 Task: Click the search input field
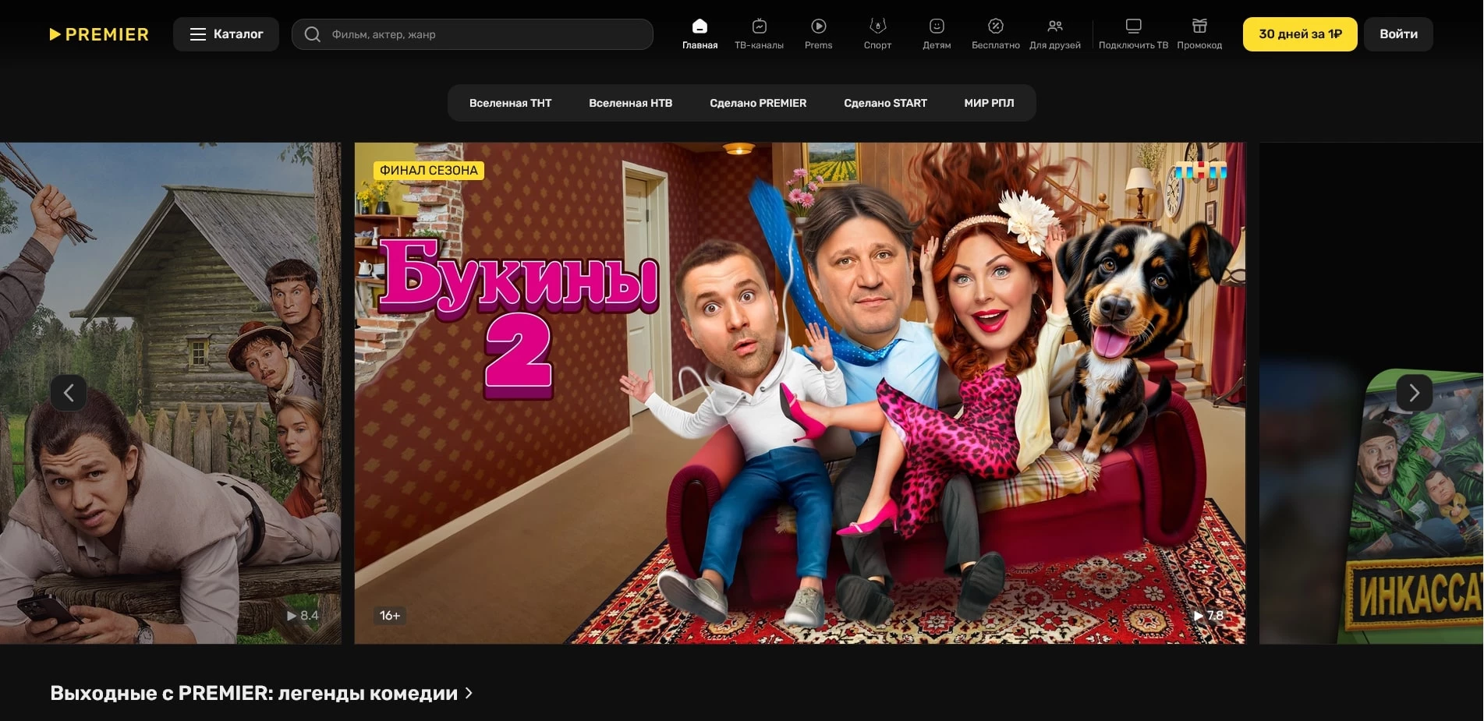(x=468, y=34)
